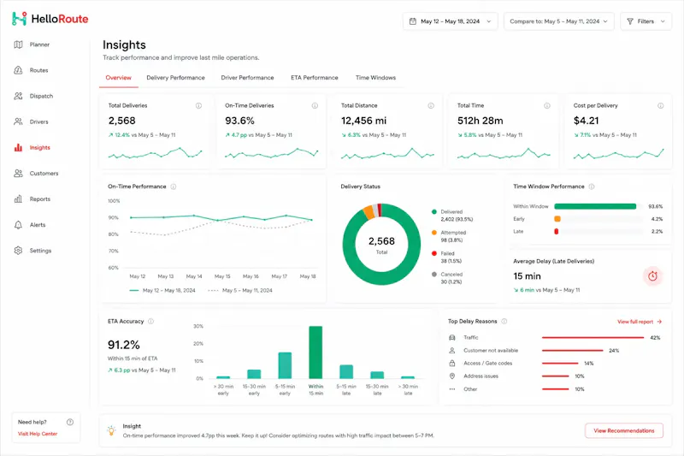Viewport: 684px width, 456px height.
Task: Click the Total Deliveries sparkline chart
Action: [156, 153]
